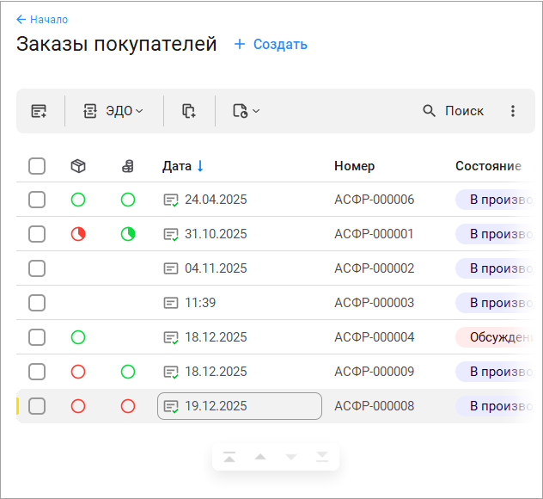The width and height of the screenshot is (543, 499).
Task: Jump to the first record arrow
Action: pyautogui.click(x=229, y=457)
